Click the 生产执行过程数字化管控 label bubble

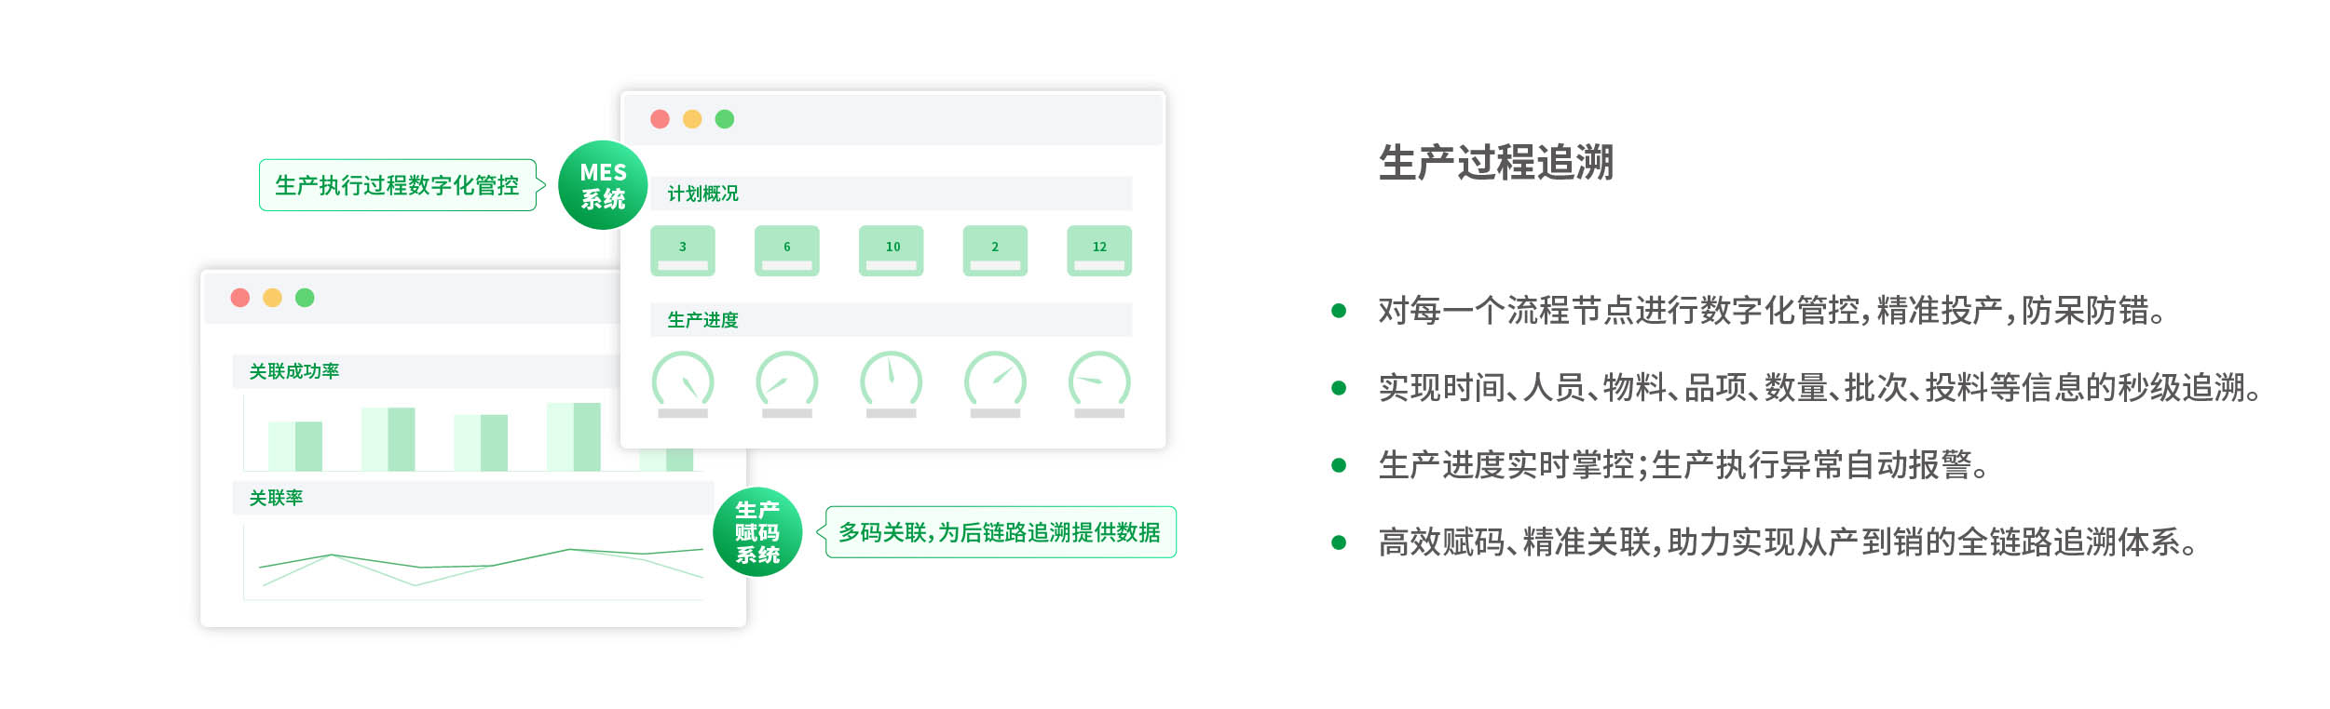tap(398, 185)
